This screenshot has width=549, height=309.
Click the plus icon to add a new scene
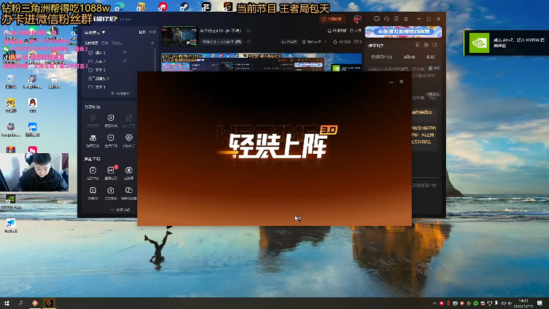pos(152,43)
